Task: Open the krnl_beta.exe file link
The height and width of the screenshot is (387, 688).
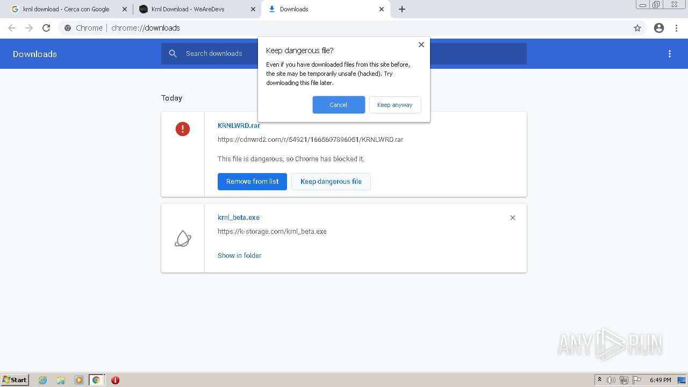Action: (x=239, y=218)
